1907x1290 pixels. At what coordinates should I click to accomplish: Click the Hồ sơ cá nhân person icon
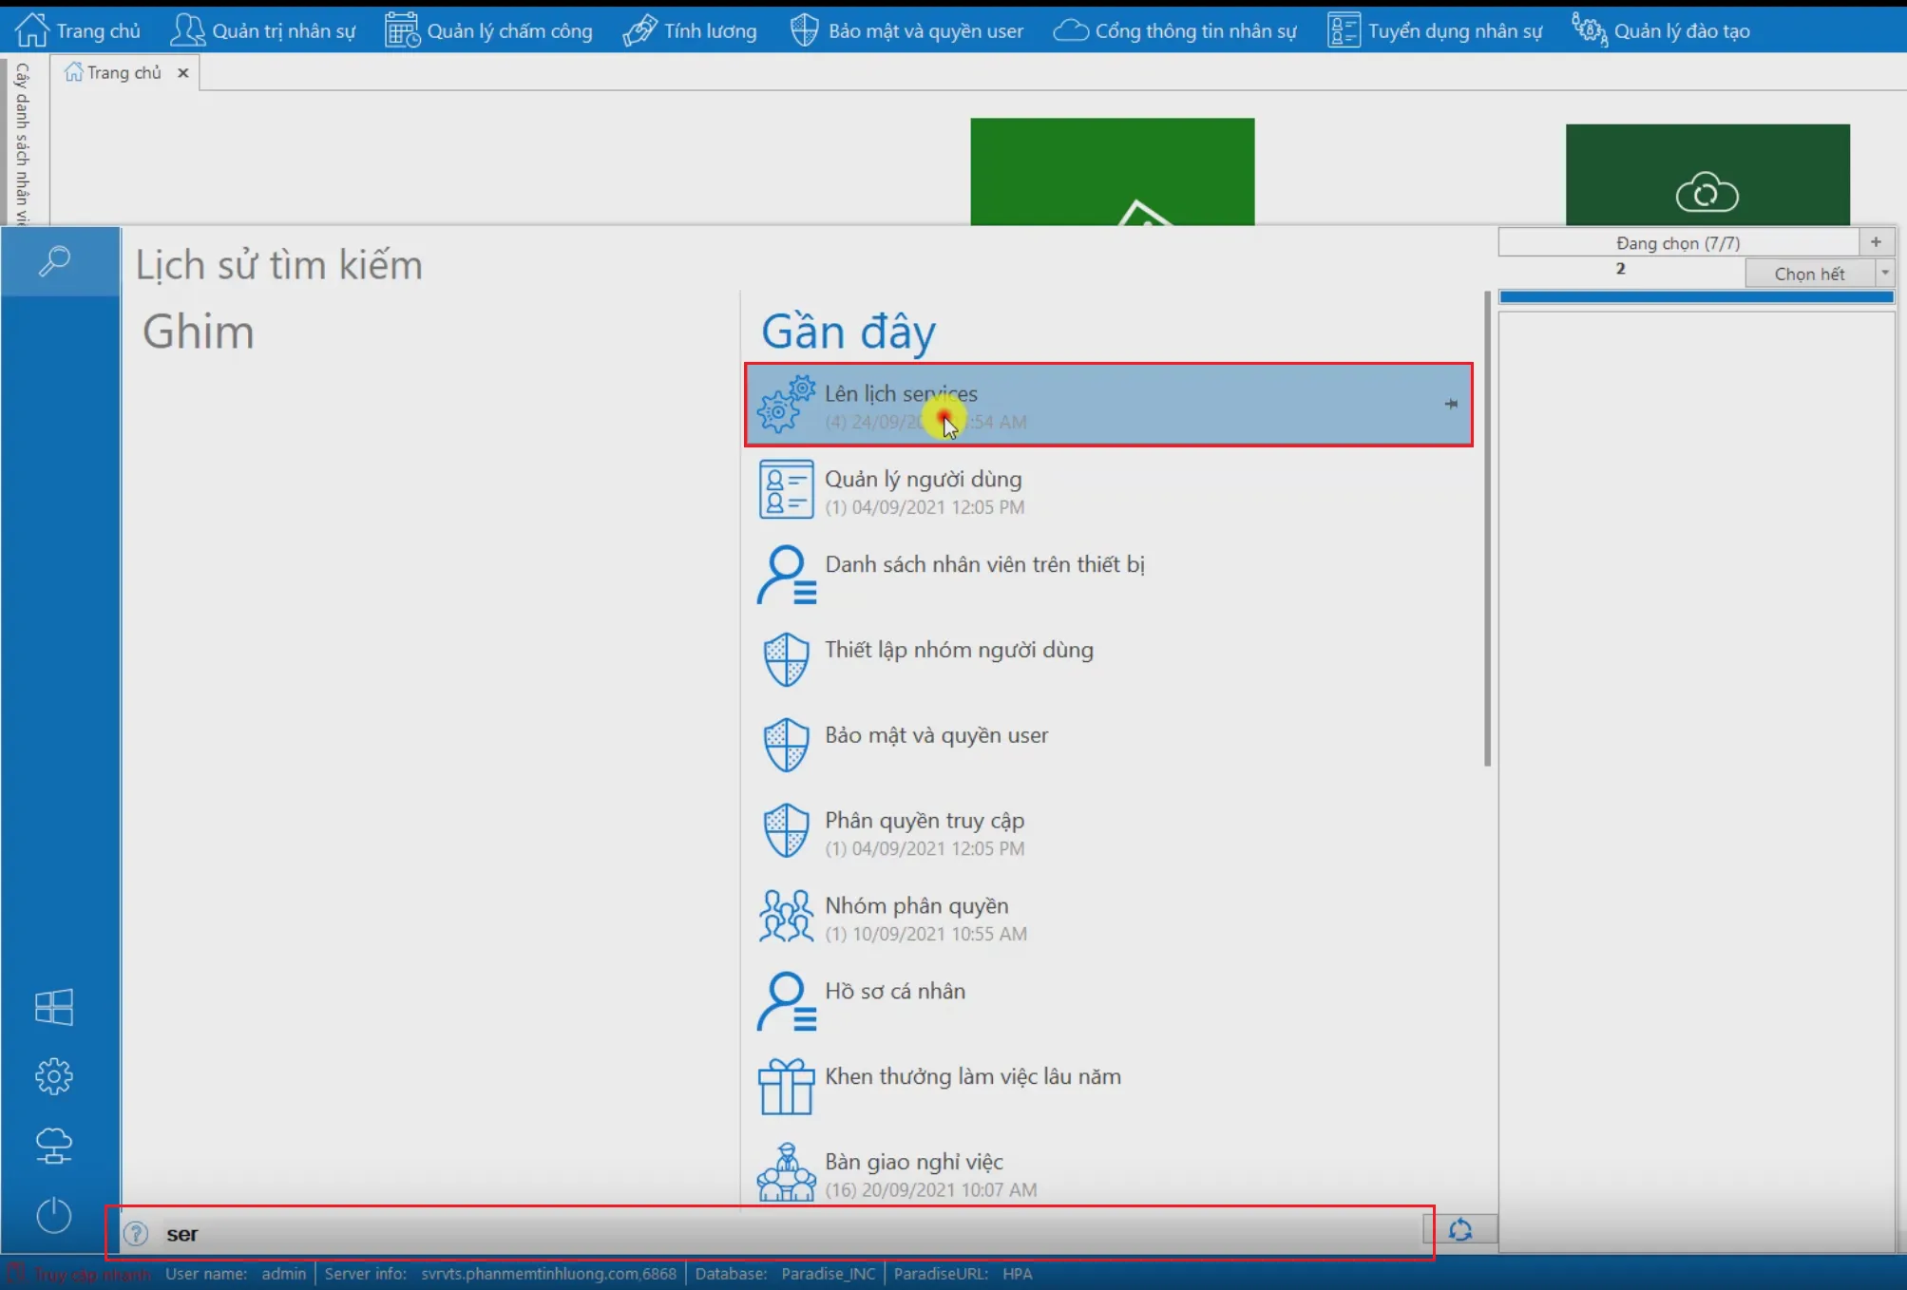[x=786, y=1001]
